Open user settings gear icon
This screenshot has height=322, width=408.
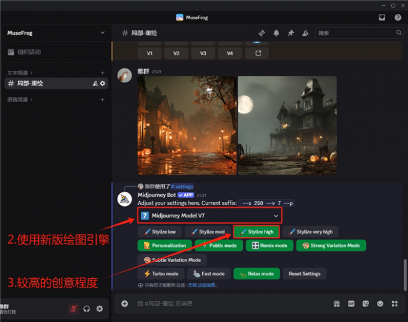pos(100,309)
